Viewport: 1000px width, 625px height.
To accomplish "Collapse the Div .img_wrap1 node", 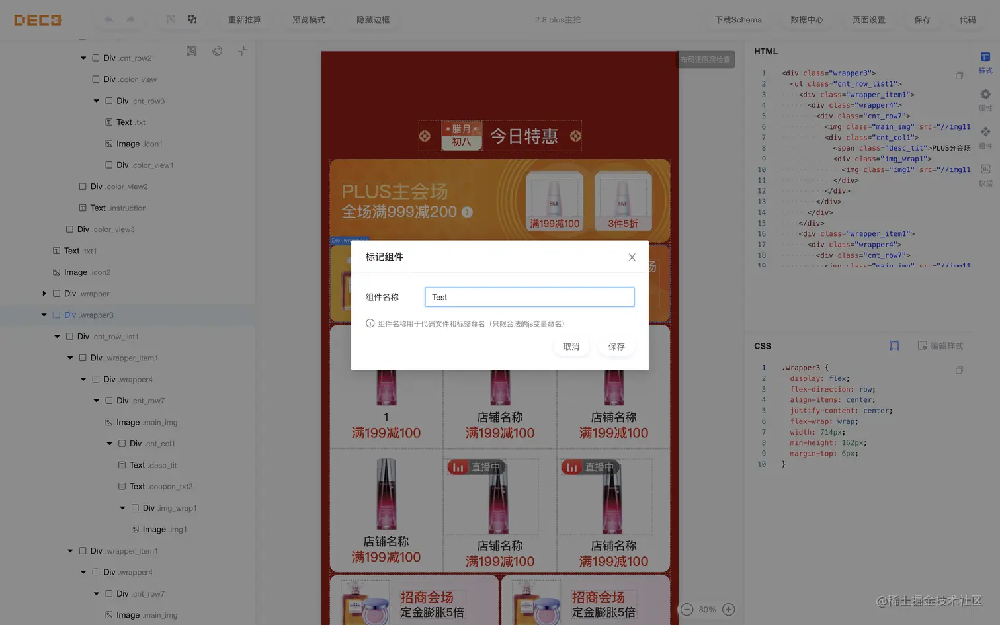I will point(122,508).
